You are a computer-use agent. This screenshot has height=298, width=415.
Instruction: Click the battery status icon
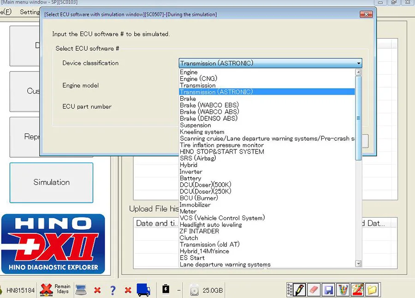166,289
